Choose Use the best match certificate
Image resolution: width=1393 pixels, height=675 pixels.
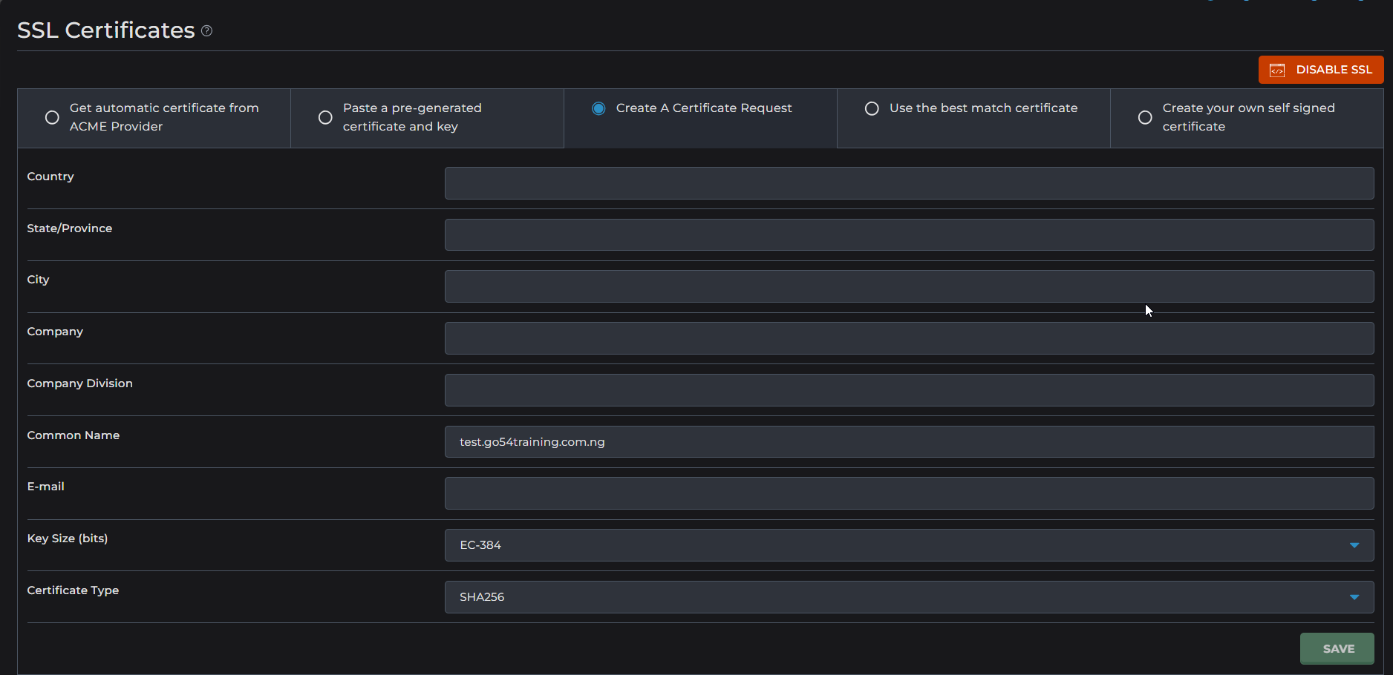point(872,108)
